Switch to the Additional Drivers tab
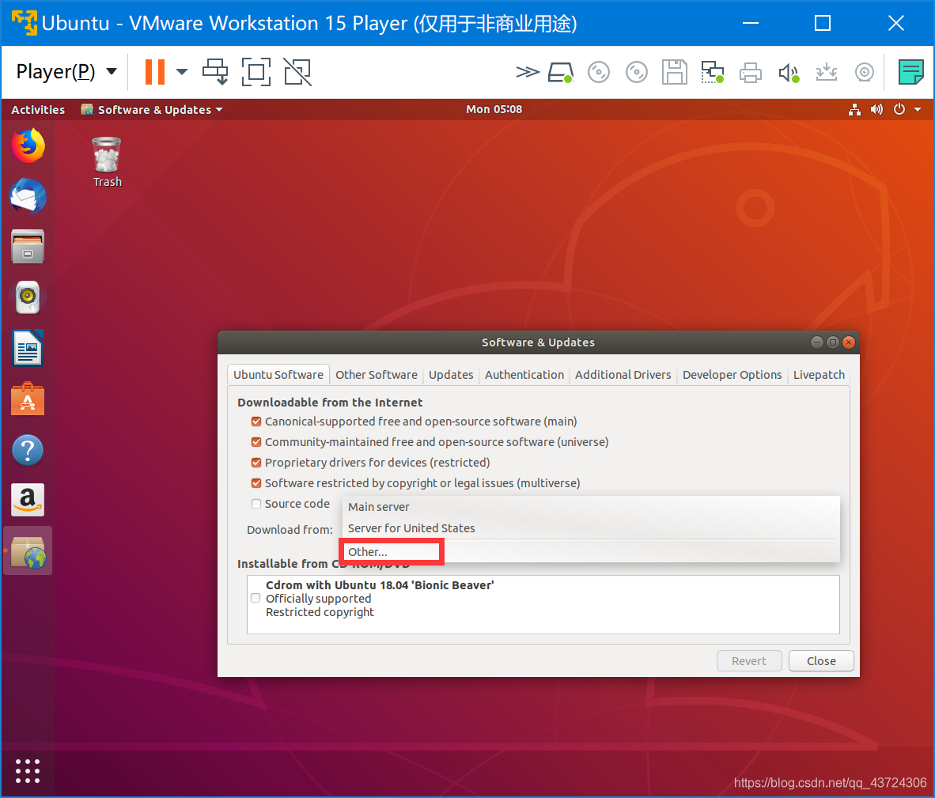 (623, 374)
